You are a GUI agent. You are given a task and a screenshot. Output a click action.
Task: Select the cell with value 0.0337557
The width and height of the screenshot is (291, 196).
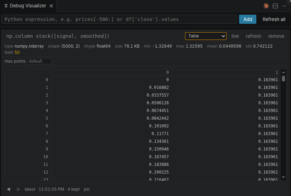coord(157,95)
